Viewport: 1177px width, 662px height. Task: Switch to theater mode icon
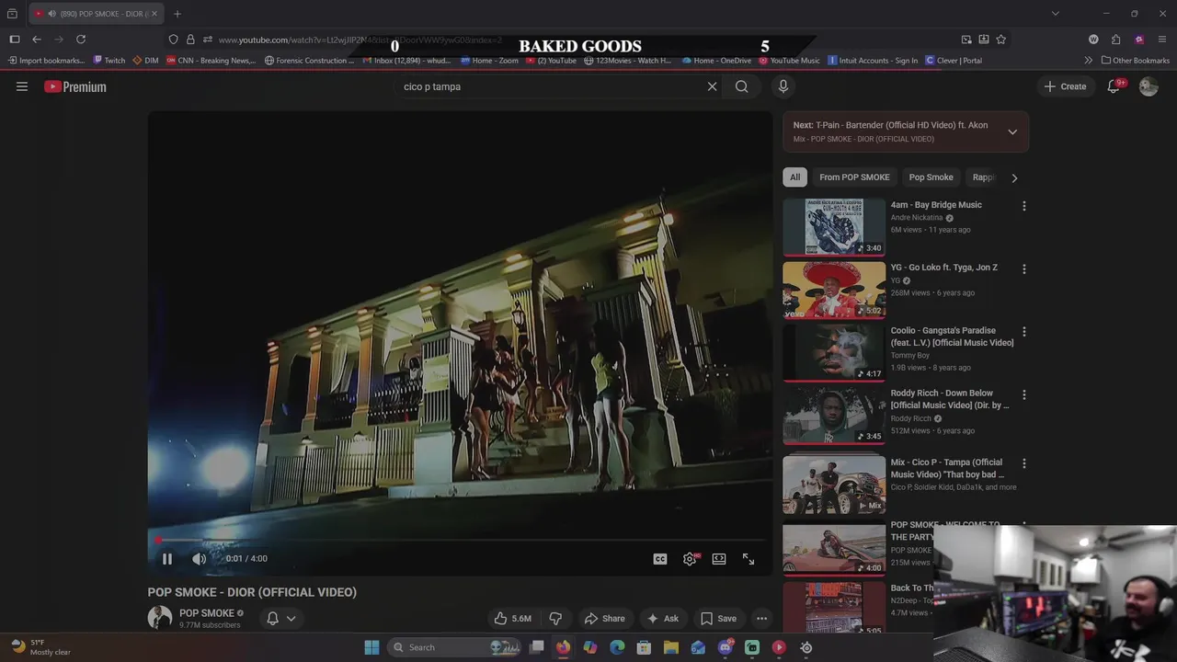(719, 559)
